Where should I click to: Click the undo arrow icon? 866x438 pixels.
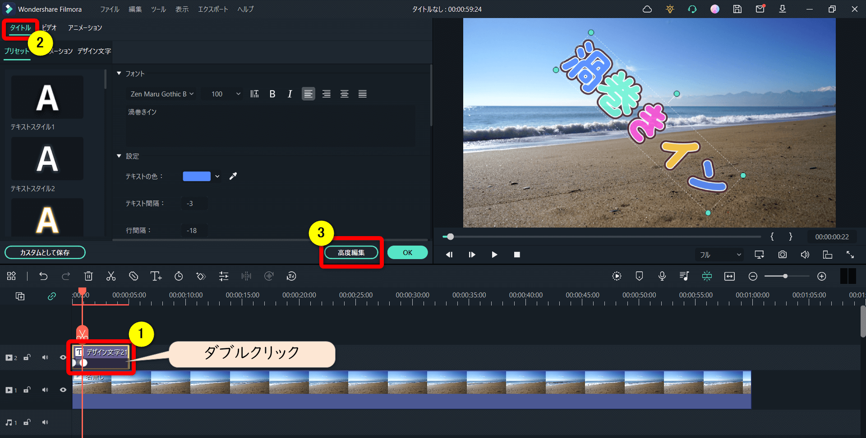click(x=43, y=276)
